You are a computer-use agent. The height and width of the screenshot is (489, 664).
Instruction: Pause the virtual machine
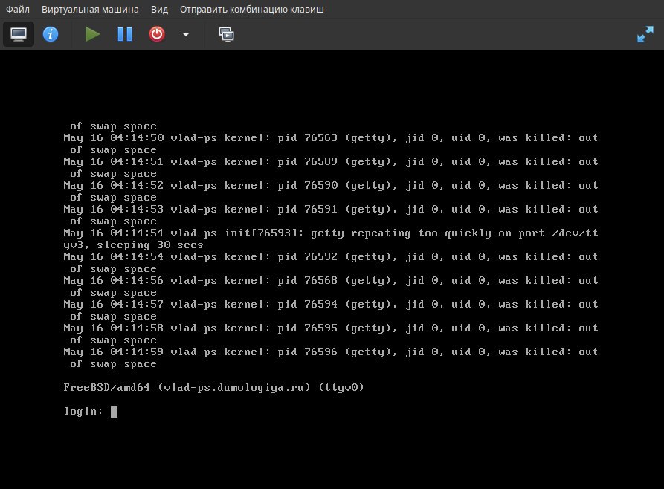pyautogui.click(x=124, y=34)
